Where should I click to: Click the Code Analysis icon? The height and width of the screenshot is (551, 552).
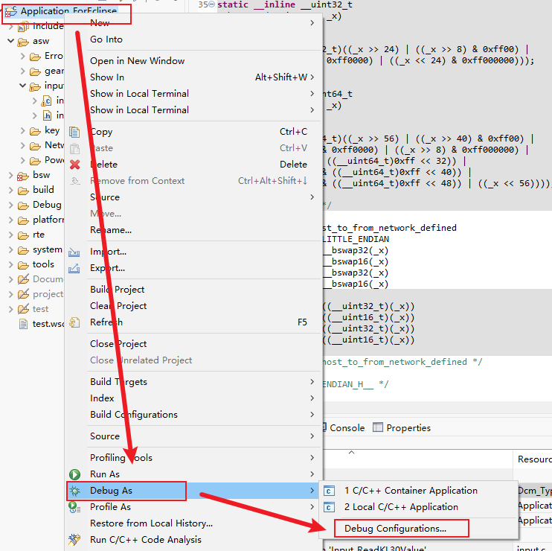(x=74, y=539)
